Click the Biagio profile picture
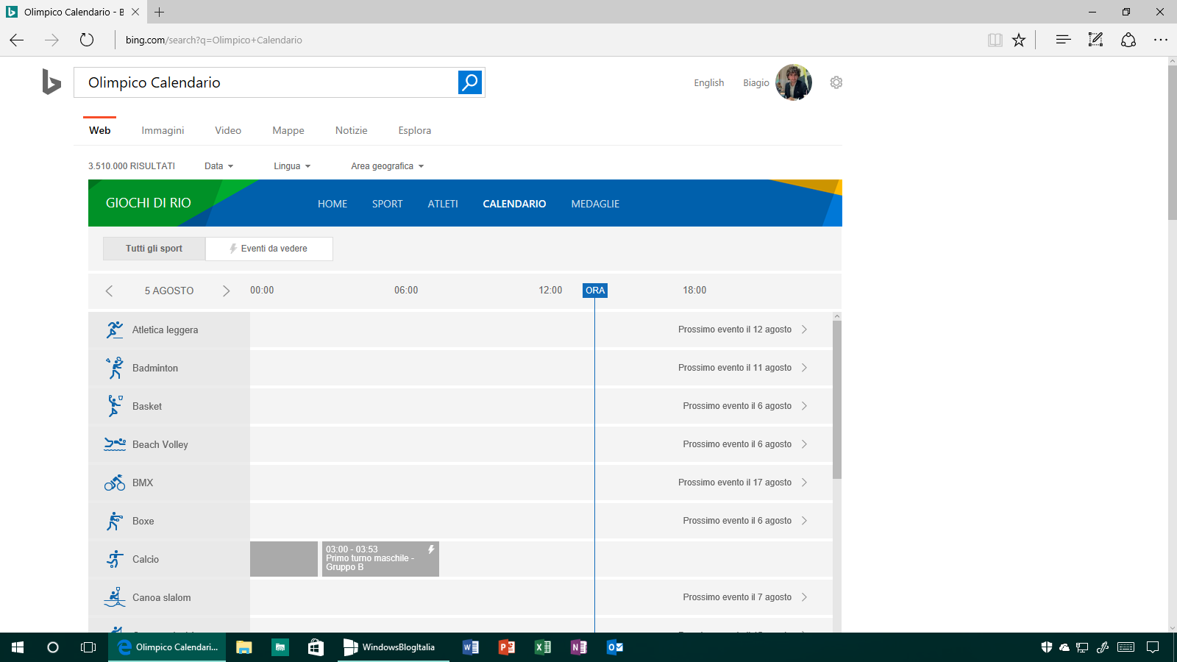Image resolution: width=1177 pixels, height=662 pixels. click(794, 82)
